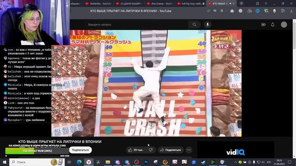
Task: Open the three-dots more actions menu
Action: 189,150
